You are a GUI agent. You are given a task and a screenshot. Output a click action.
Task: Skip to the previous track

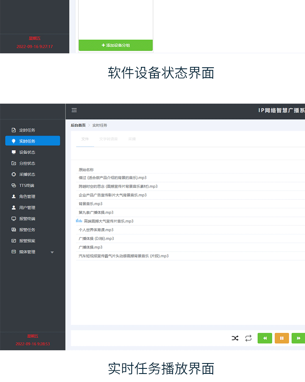point(265,338)
